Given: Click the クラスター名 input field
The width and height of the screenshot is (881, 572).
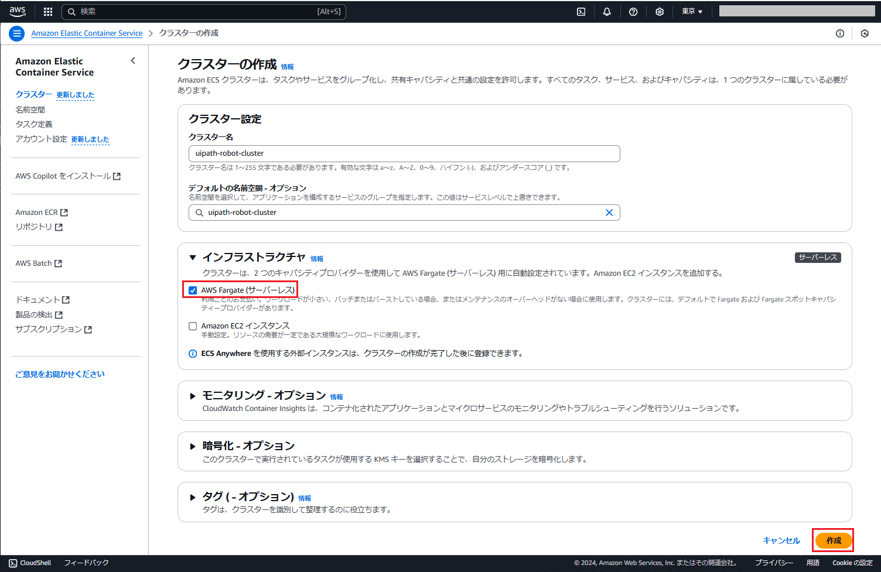Looking at the screenshot, I should tap(404, 153).
